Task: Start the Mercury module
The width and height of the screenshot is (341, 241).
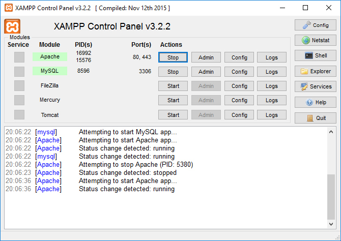Action: coord(173,100)
